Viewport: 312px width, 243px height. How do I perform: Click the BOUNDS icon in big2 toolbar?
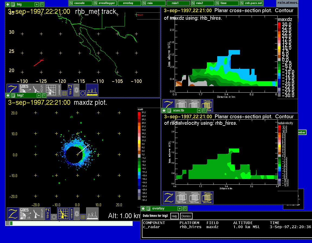71,214
